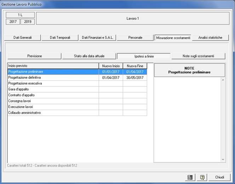This screenshot has height=184, width=235.
Task: Show the Previsione sub-tab
Action: pos(34,56)
